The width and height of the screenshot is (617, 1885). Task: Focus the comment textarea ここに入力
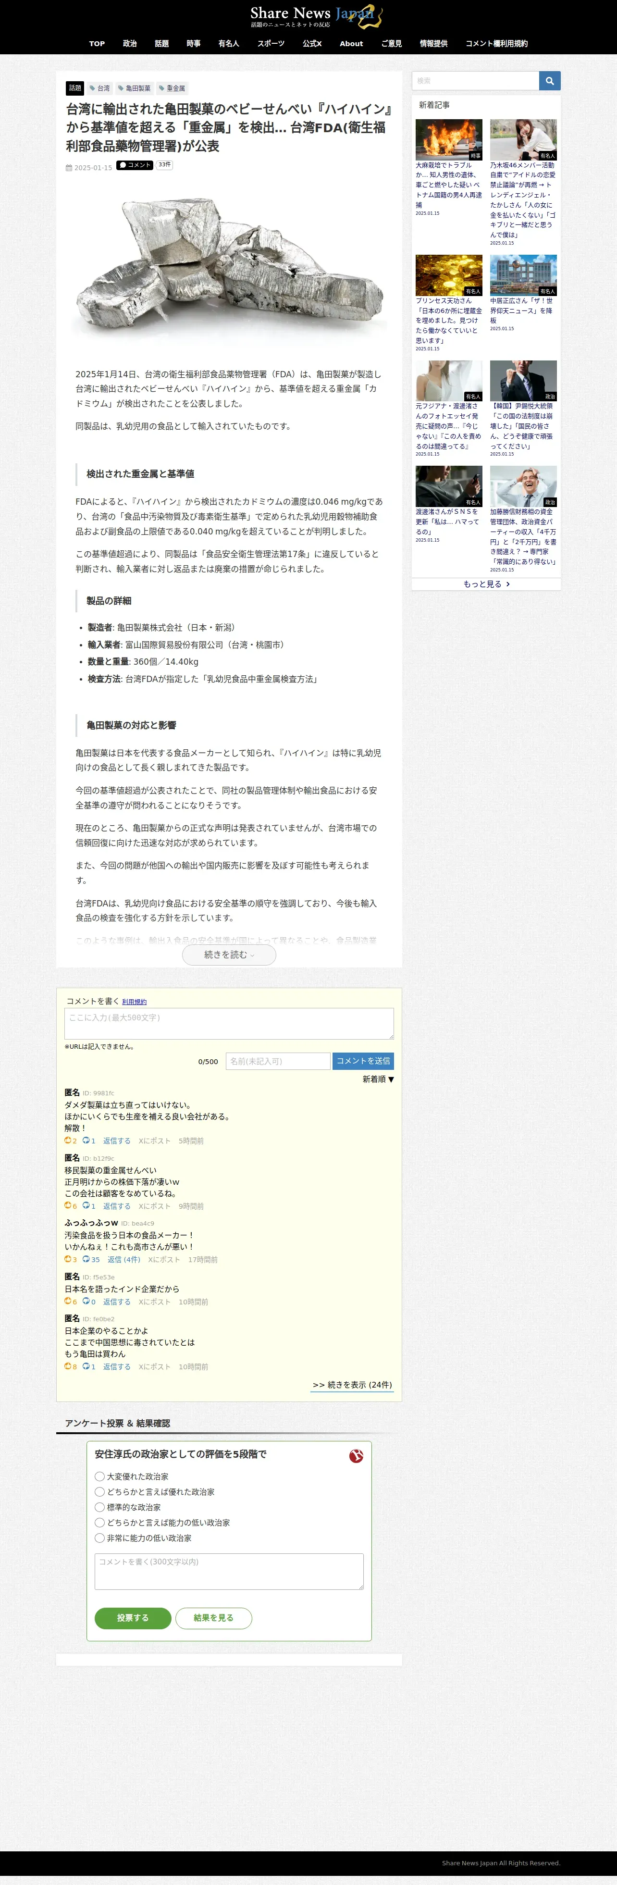(x=229, y=1023)
